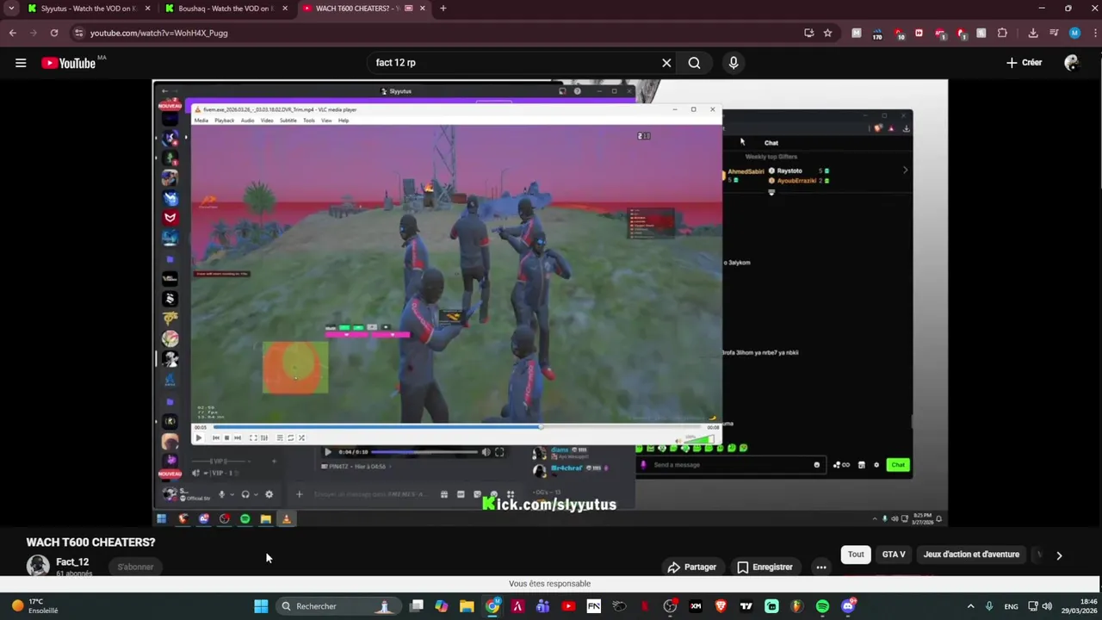Viewport: 1102px width, 620px height.
Task: Start voice search with the microphone
Action: [x=734, y=63]
